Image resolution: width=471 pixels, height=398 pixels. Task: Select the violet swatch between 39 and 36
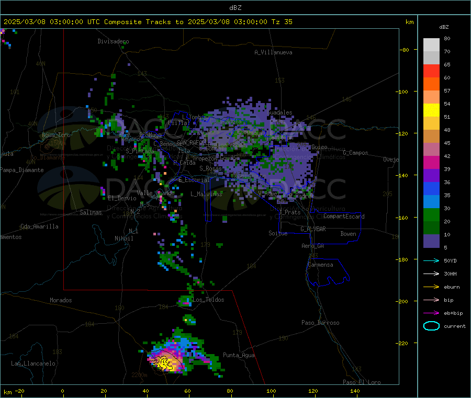[431, 176]
